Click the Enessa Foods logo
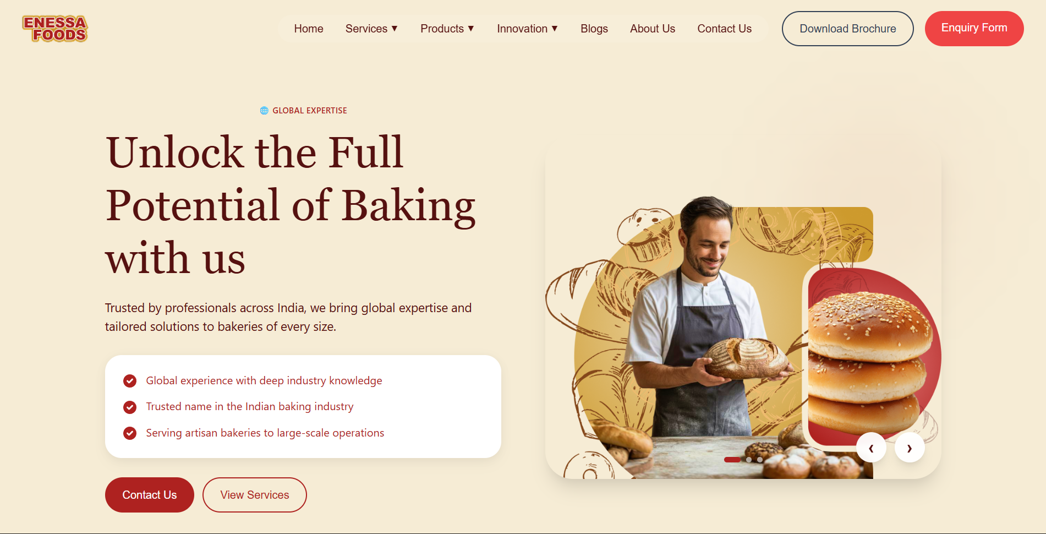The height and width of the screenshot is (534, 1046). [55, 29]
